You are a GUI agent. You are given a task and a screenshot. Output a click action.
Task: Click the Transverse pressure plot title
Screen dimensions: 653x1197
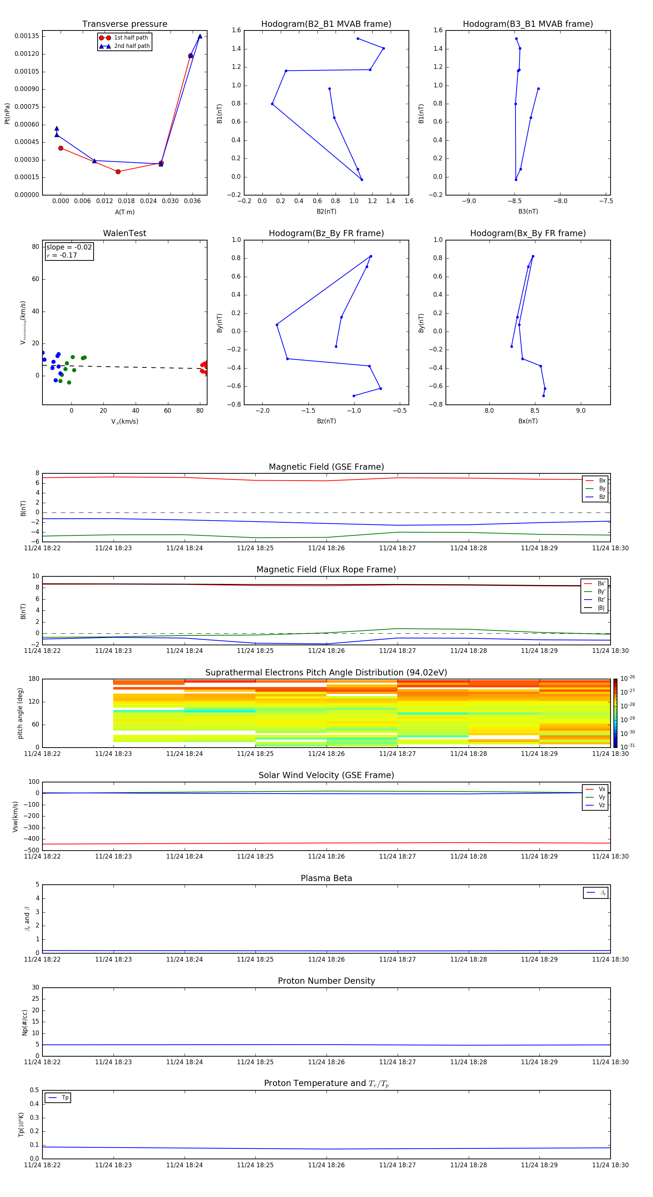124,24
